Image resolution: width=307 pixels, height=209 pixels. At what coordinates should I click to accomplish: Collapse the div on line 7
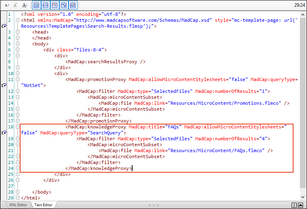coord(18,56)
